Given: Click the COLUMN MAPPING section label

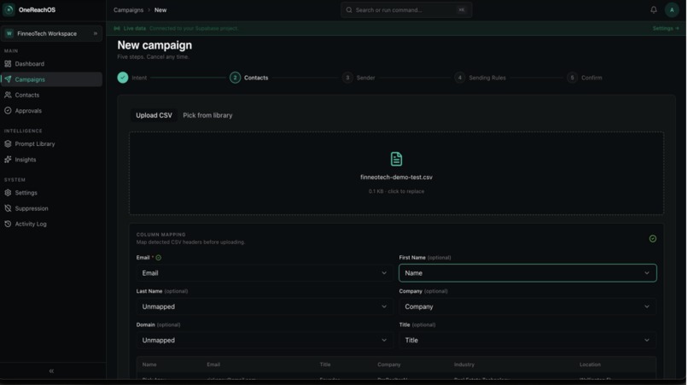Looking at the screenshot, I should tap(160, 235).
